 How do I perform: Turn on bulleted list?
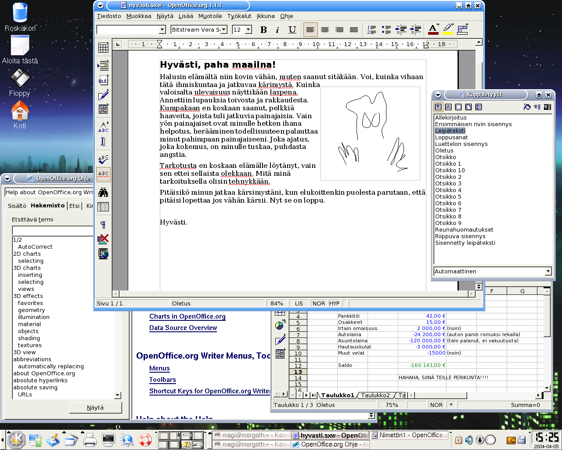point(386,30)
